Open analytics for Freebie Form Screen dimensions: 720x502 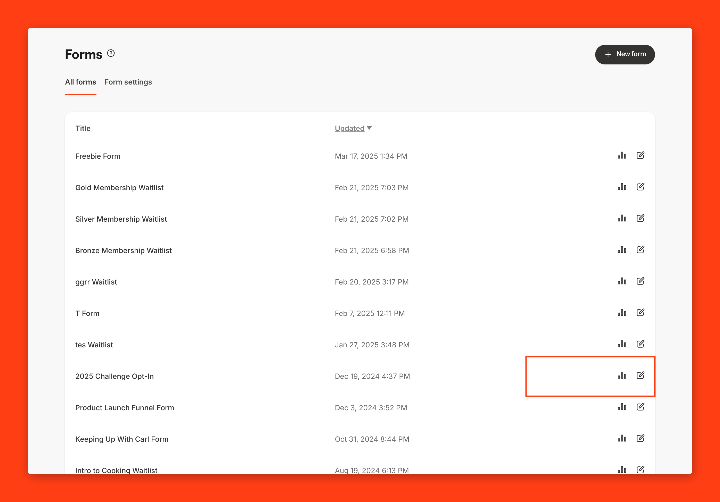[622, 155]
